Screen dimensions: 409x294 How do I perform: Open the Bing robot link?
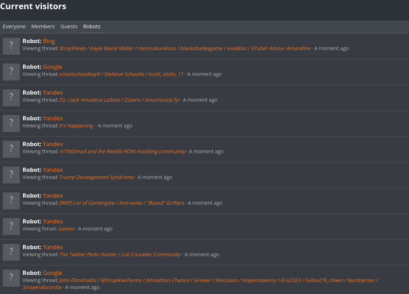point(49,41)
